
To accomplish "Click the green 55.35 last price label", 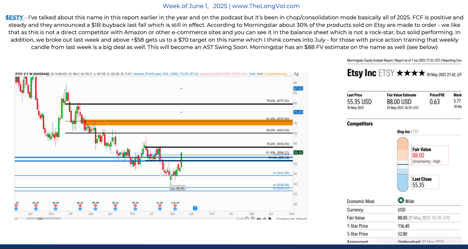I will [298, 153].
